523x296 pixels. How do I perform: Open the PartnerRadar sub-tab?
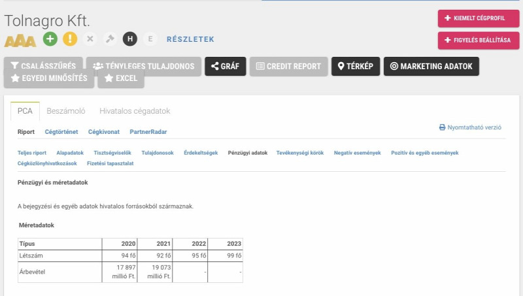point(148,132)
